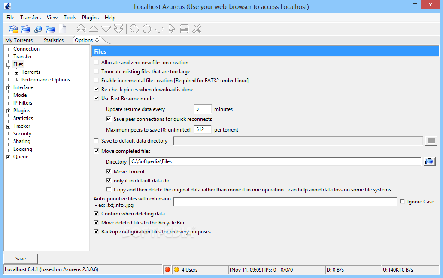Select Performance Options in the tree
The height and width of the screenshot is (278, 443).
click(x=46, y=80)
